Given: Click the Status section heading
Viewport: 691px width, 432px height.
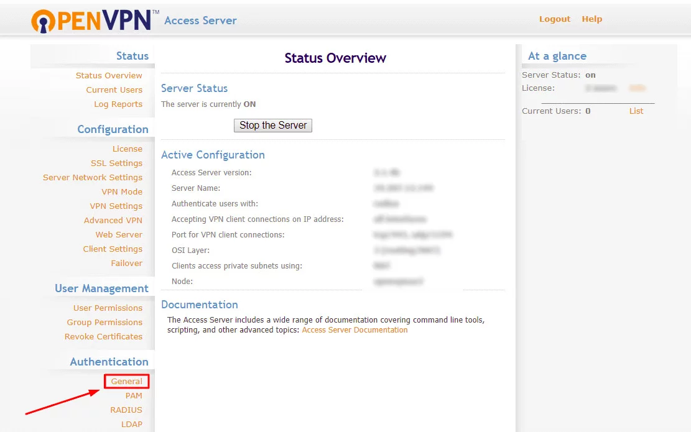Looking at the screenshot, I should pyautogui.click(x=132, y=56).
